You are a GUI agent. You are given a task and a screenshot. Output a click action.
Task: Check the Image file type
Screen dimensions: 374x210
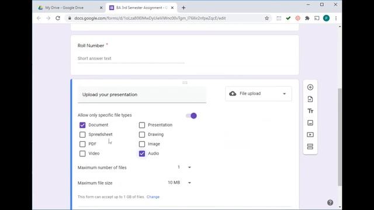pos(142,144)
